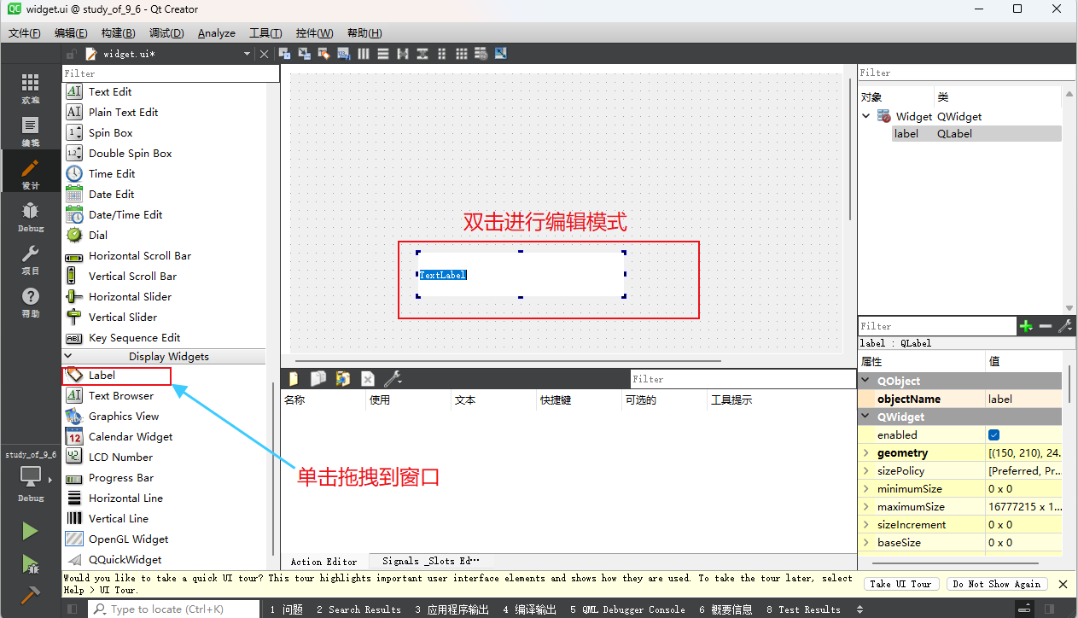Screen dimensions: 1078x618
Task: Click Paste action icon in Action Editor
Action: click(343, 379)
